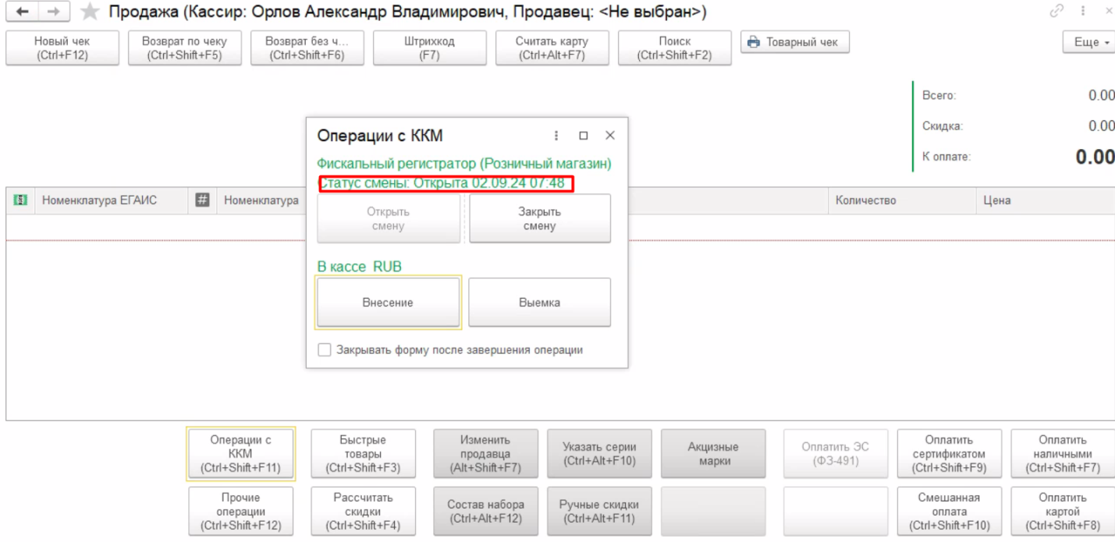The height and width of the screenshot is (542, 1115).
Task: Close the Операции с ККМ dialog
Action: 610,136
